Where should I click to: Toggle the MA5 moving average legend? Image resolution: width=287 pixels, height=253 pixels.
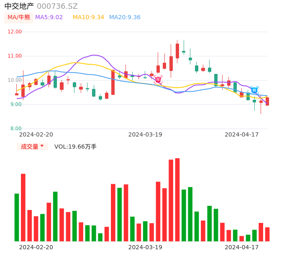pos(49,17)
